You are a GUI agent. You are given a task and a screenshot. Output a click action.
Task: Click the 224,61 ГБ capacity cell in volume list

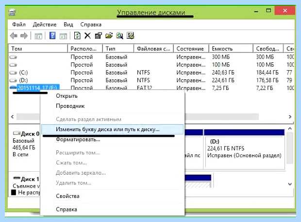(x=223, y=80)
